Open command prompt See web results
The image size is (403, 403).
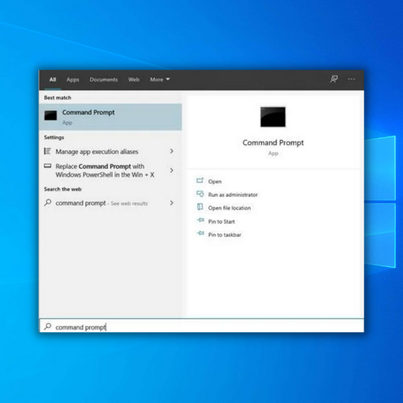click(x=111, y=203)
